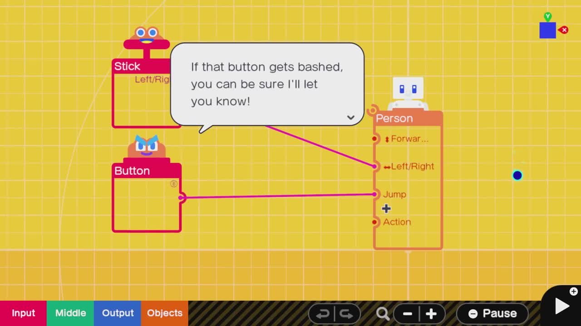Click the "Action" label on Person node
The width and height of the screenshot is (581, 326).
[397, 222]
